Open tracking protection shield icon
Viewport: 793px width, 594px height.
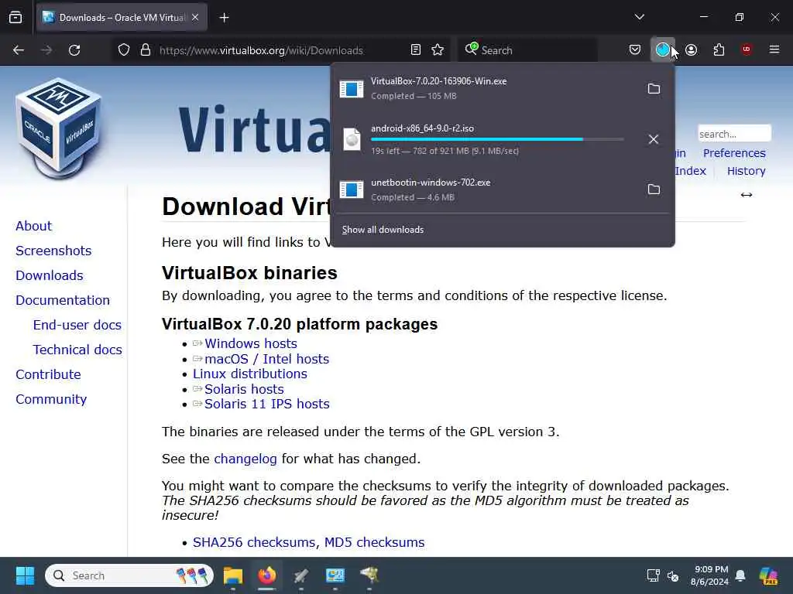tap(124, 50)
